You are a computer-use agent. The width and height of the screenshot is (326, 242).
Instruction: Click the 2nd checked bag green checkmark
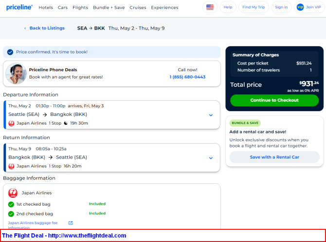pos(11,214)
